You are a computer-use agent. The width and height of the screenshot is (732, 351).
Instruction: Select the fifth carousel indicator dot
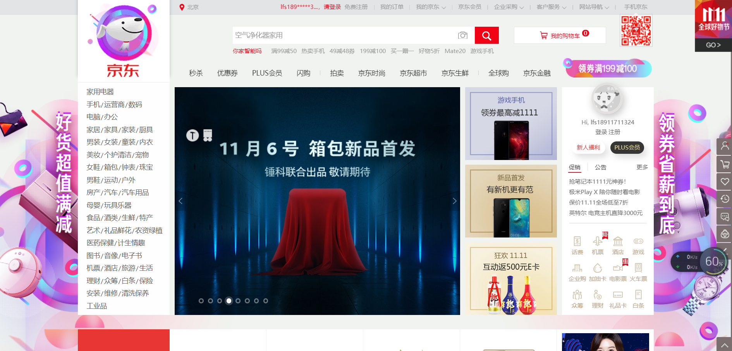(238, 301)
